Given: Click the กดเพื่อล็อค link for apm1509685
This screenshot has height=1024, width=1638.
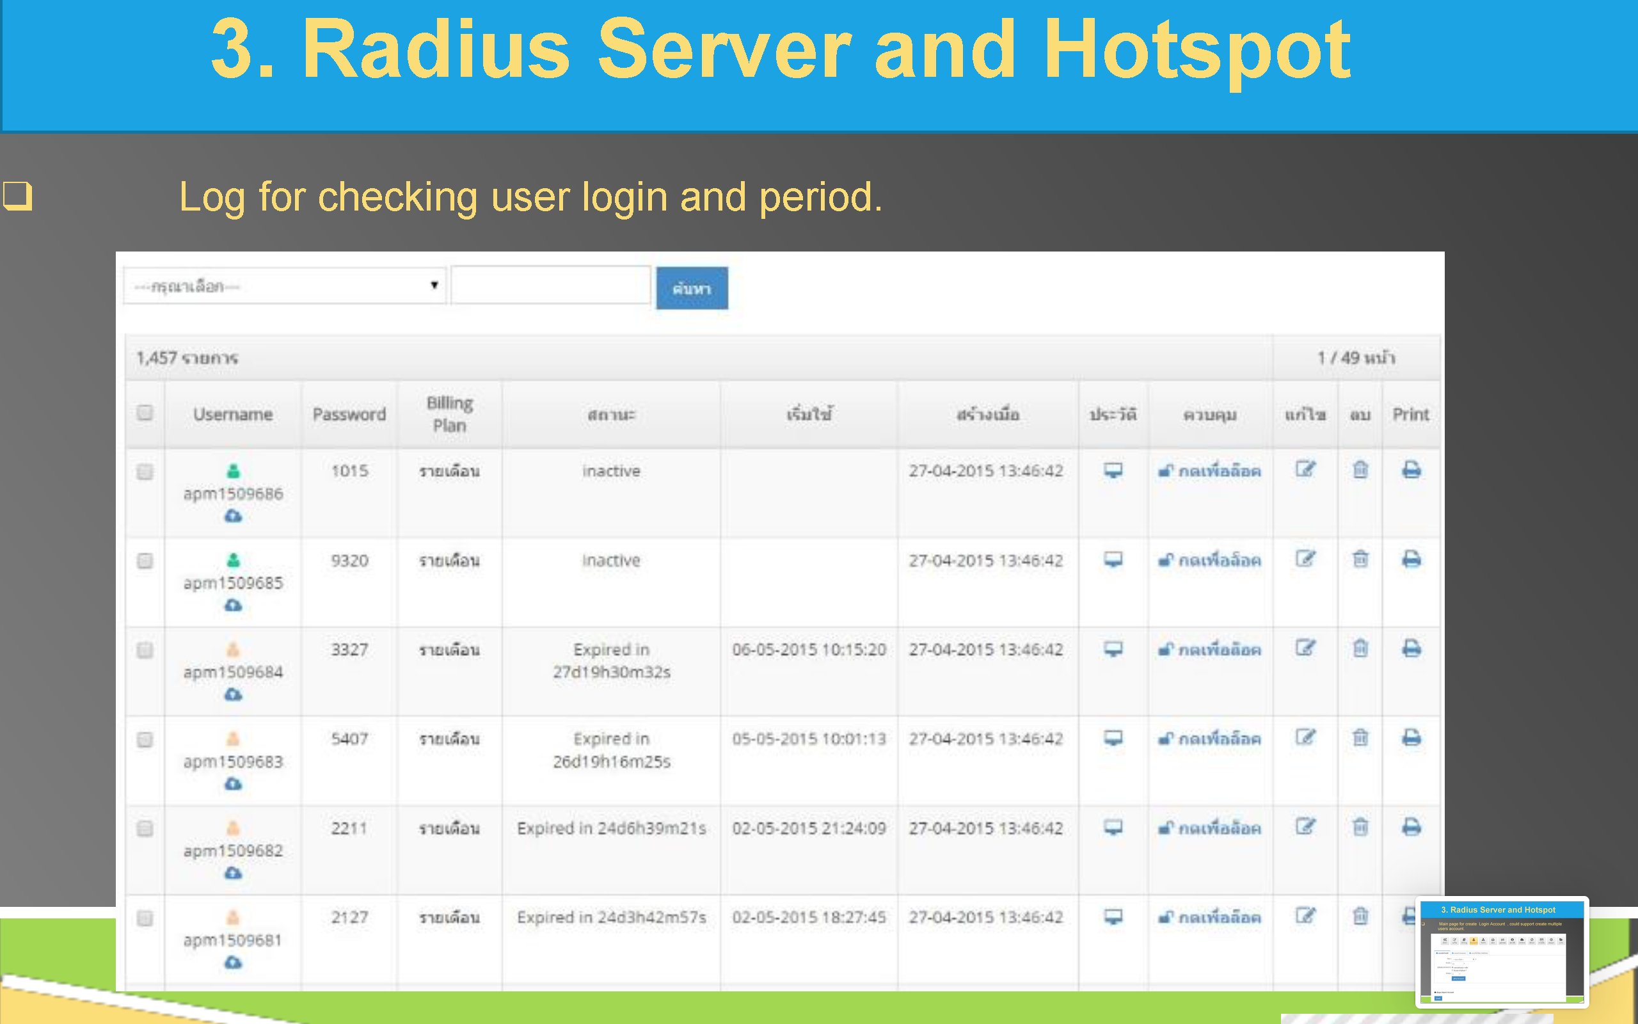Looking at the screenshot, I should [x=1212, y=559].
